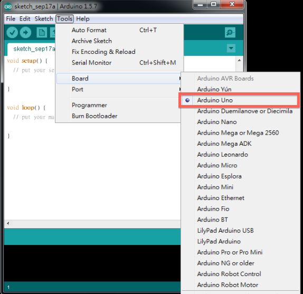The height and width of the screenshot is (294, 303).
Task: Maximize the Arduino window
Action: click(x=213, y=4)
